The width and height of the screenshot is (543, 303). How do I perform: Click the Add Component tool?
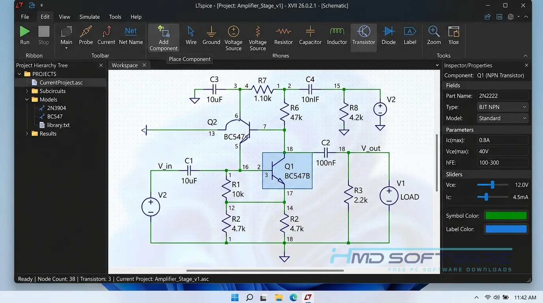[x=163, y=38]
